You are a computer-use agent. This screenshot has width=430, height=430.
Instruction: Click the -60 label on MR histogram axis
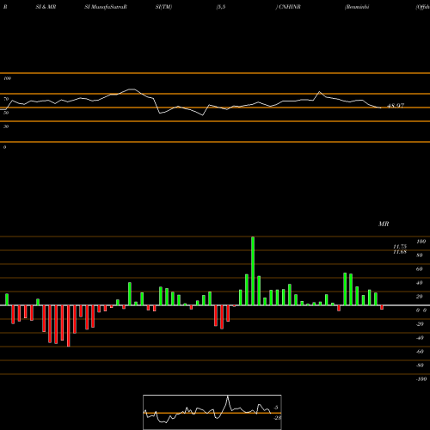pyautogui.click(x=420, y=352)
